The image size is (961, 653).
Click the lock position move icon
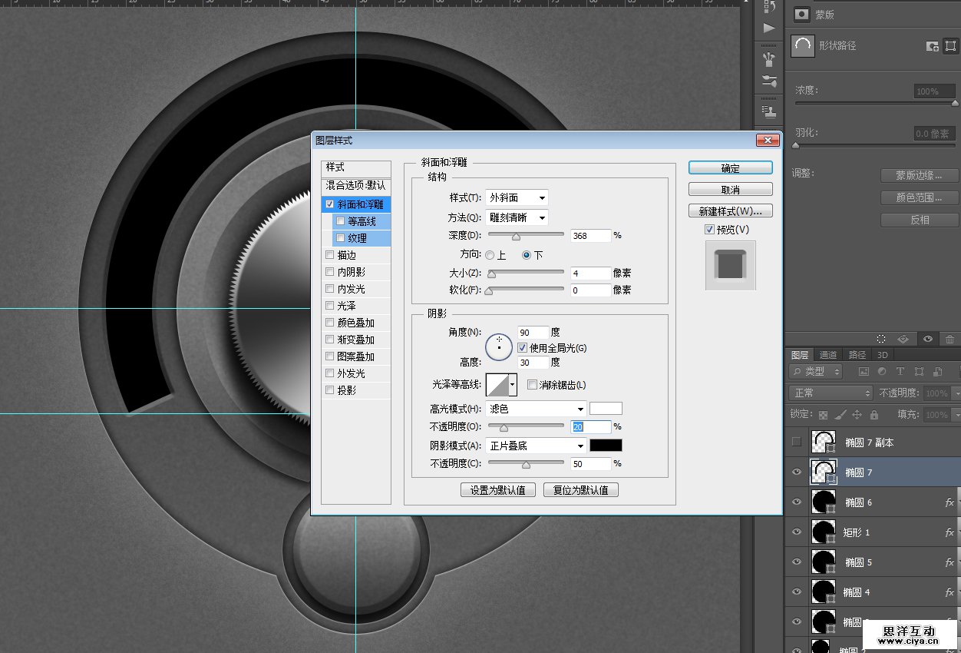(857, 415)
